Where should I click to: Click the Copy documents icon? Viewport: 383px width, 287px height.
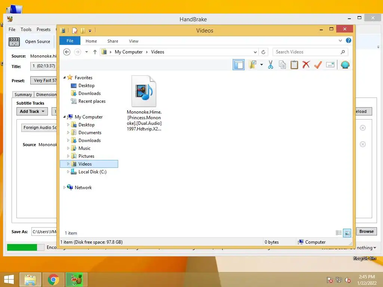pyautogui.click(x=282, y=65)
